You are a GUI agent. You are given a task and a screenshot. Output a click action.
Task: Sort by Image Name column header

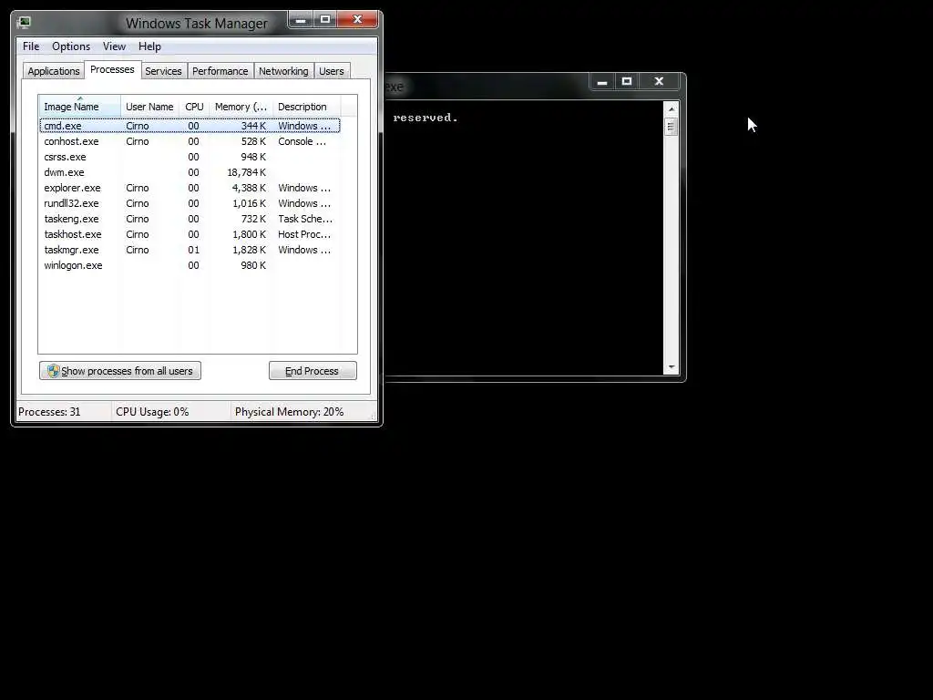pyautogui.click(x=80, y=107)
